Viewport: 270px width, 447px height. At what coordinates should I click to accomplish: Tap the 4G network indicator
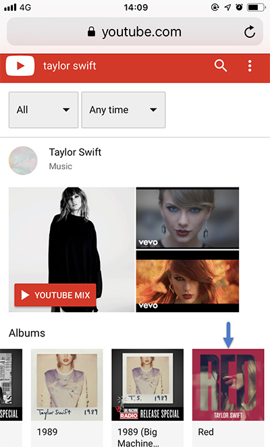pos(25,7)
